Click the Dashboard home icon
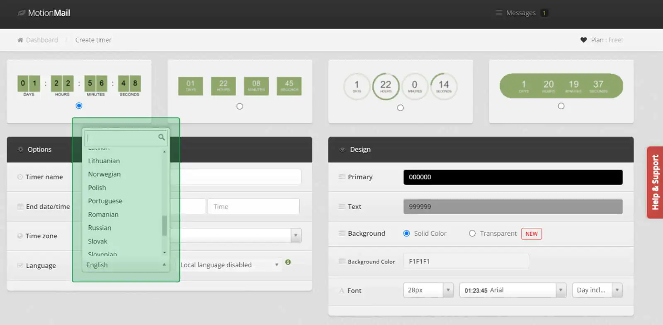This screenshot has height=325, width=663. click(20, 40)
